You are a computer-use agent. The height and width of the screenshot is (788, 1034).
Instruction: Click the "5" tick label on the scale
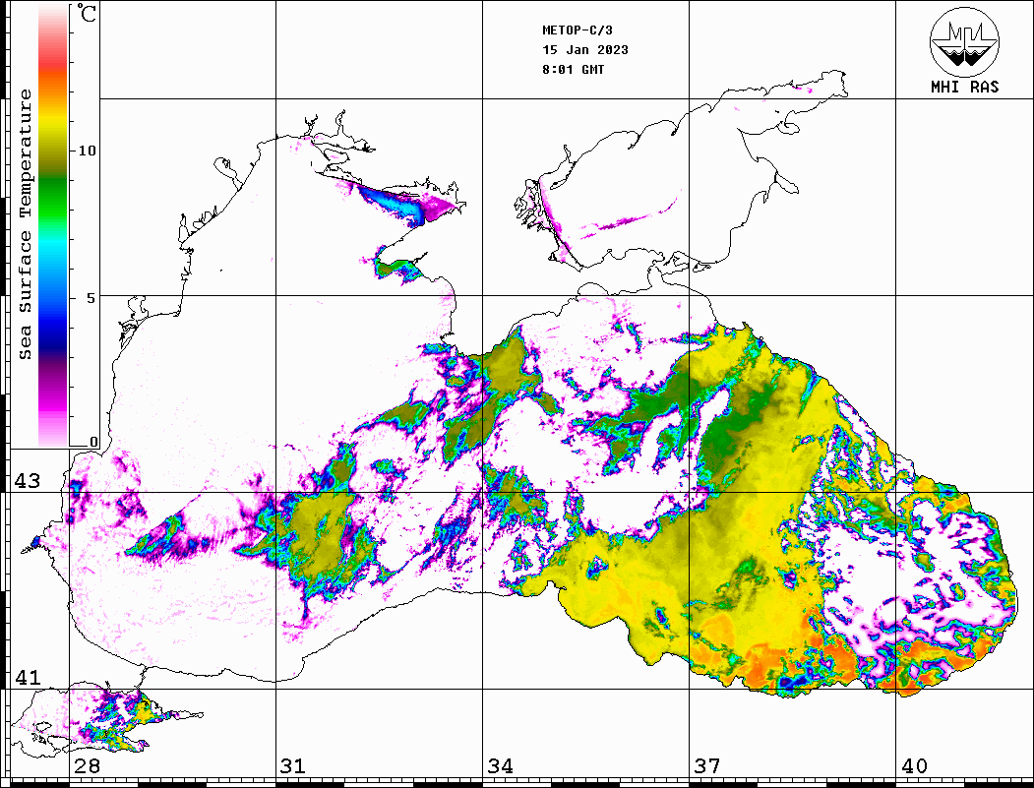91,298
